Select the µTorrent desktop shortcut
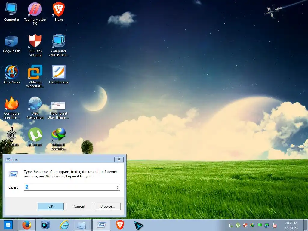This screenshot has height=231, width=308. (35, 137)
